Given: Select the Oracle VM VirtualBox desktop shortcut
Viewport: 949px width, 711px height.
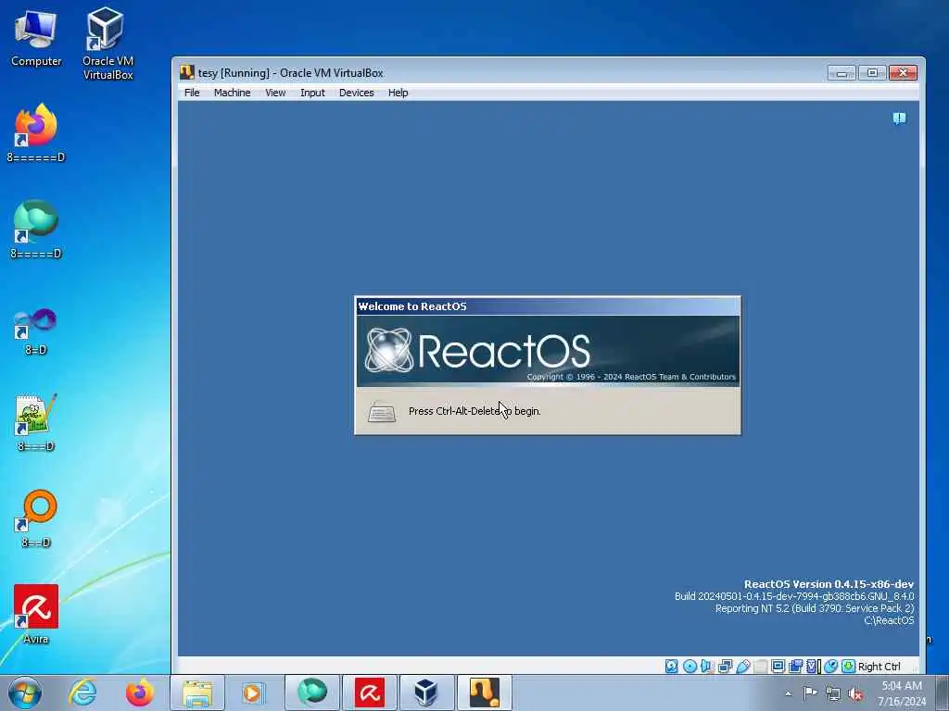Looking at the screenshot, I should click(x=108, y=44).
